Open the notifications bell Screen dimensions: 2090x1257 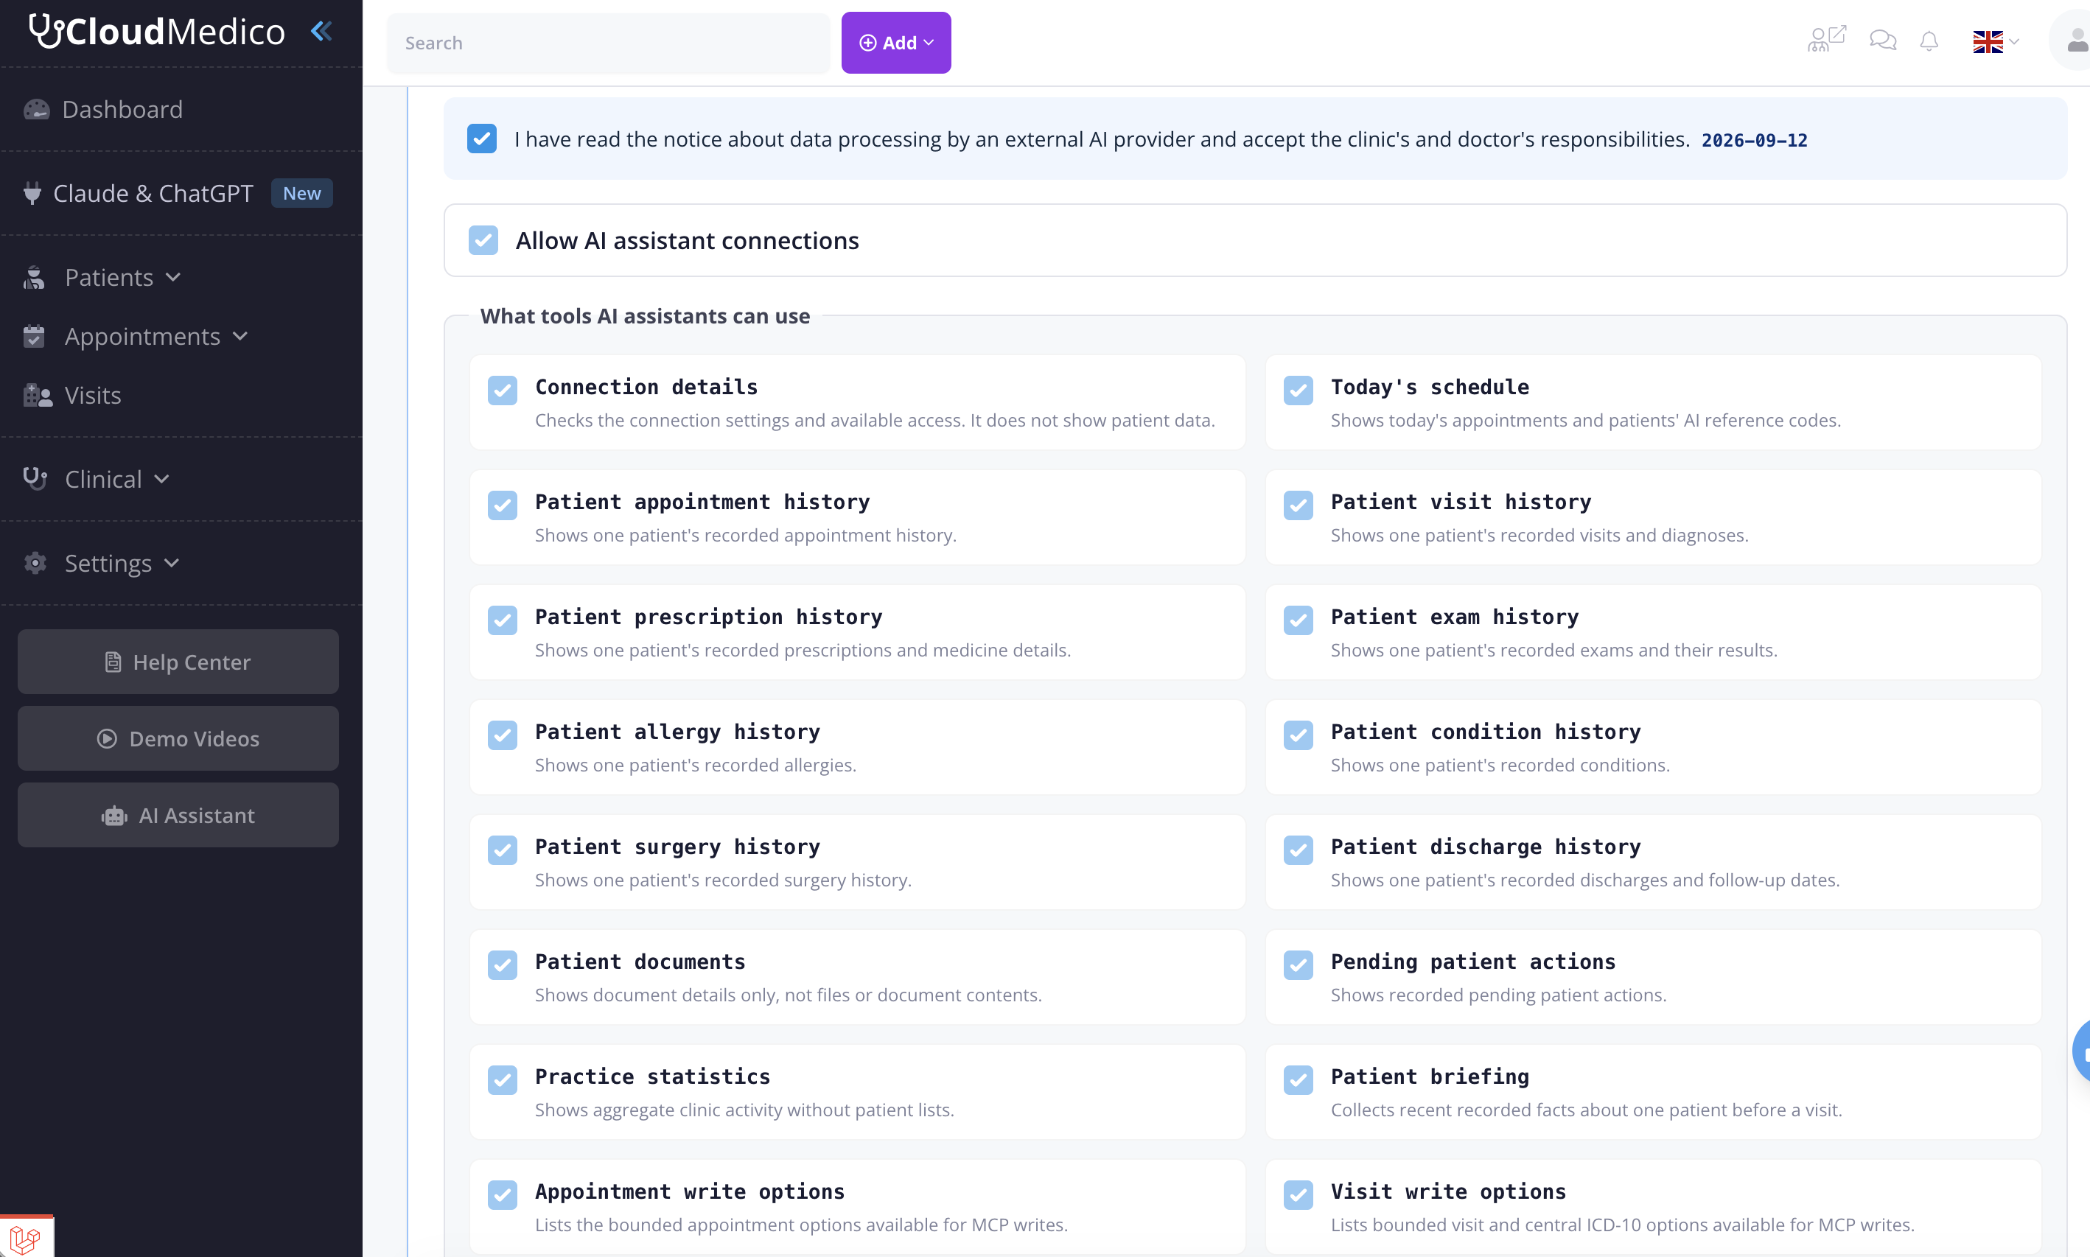click(1929, 41)
